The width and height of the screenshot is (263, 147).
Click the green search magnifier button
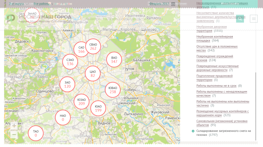click(240, 19)
